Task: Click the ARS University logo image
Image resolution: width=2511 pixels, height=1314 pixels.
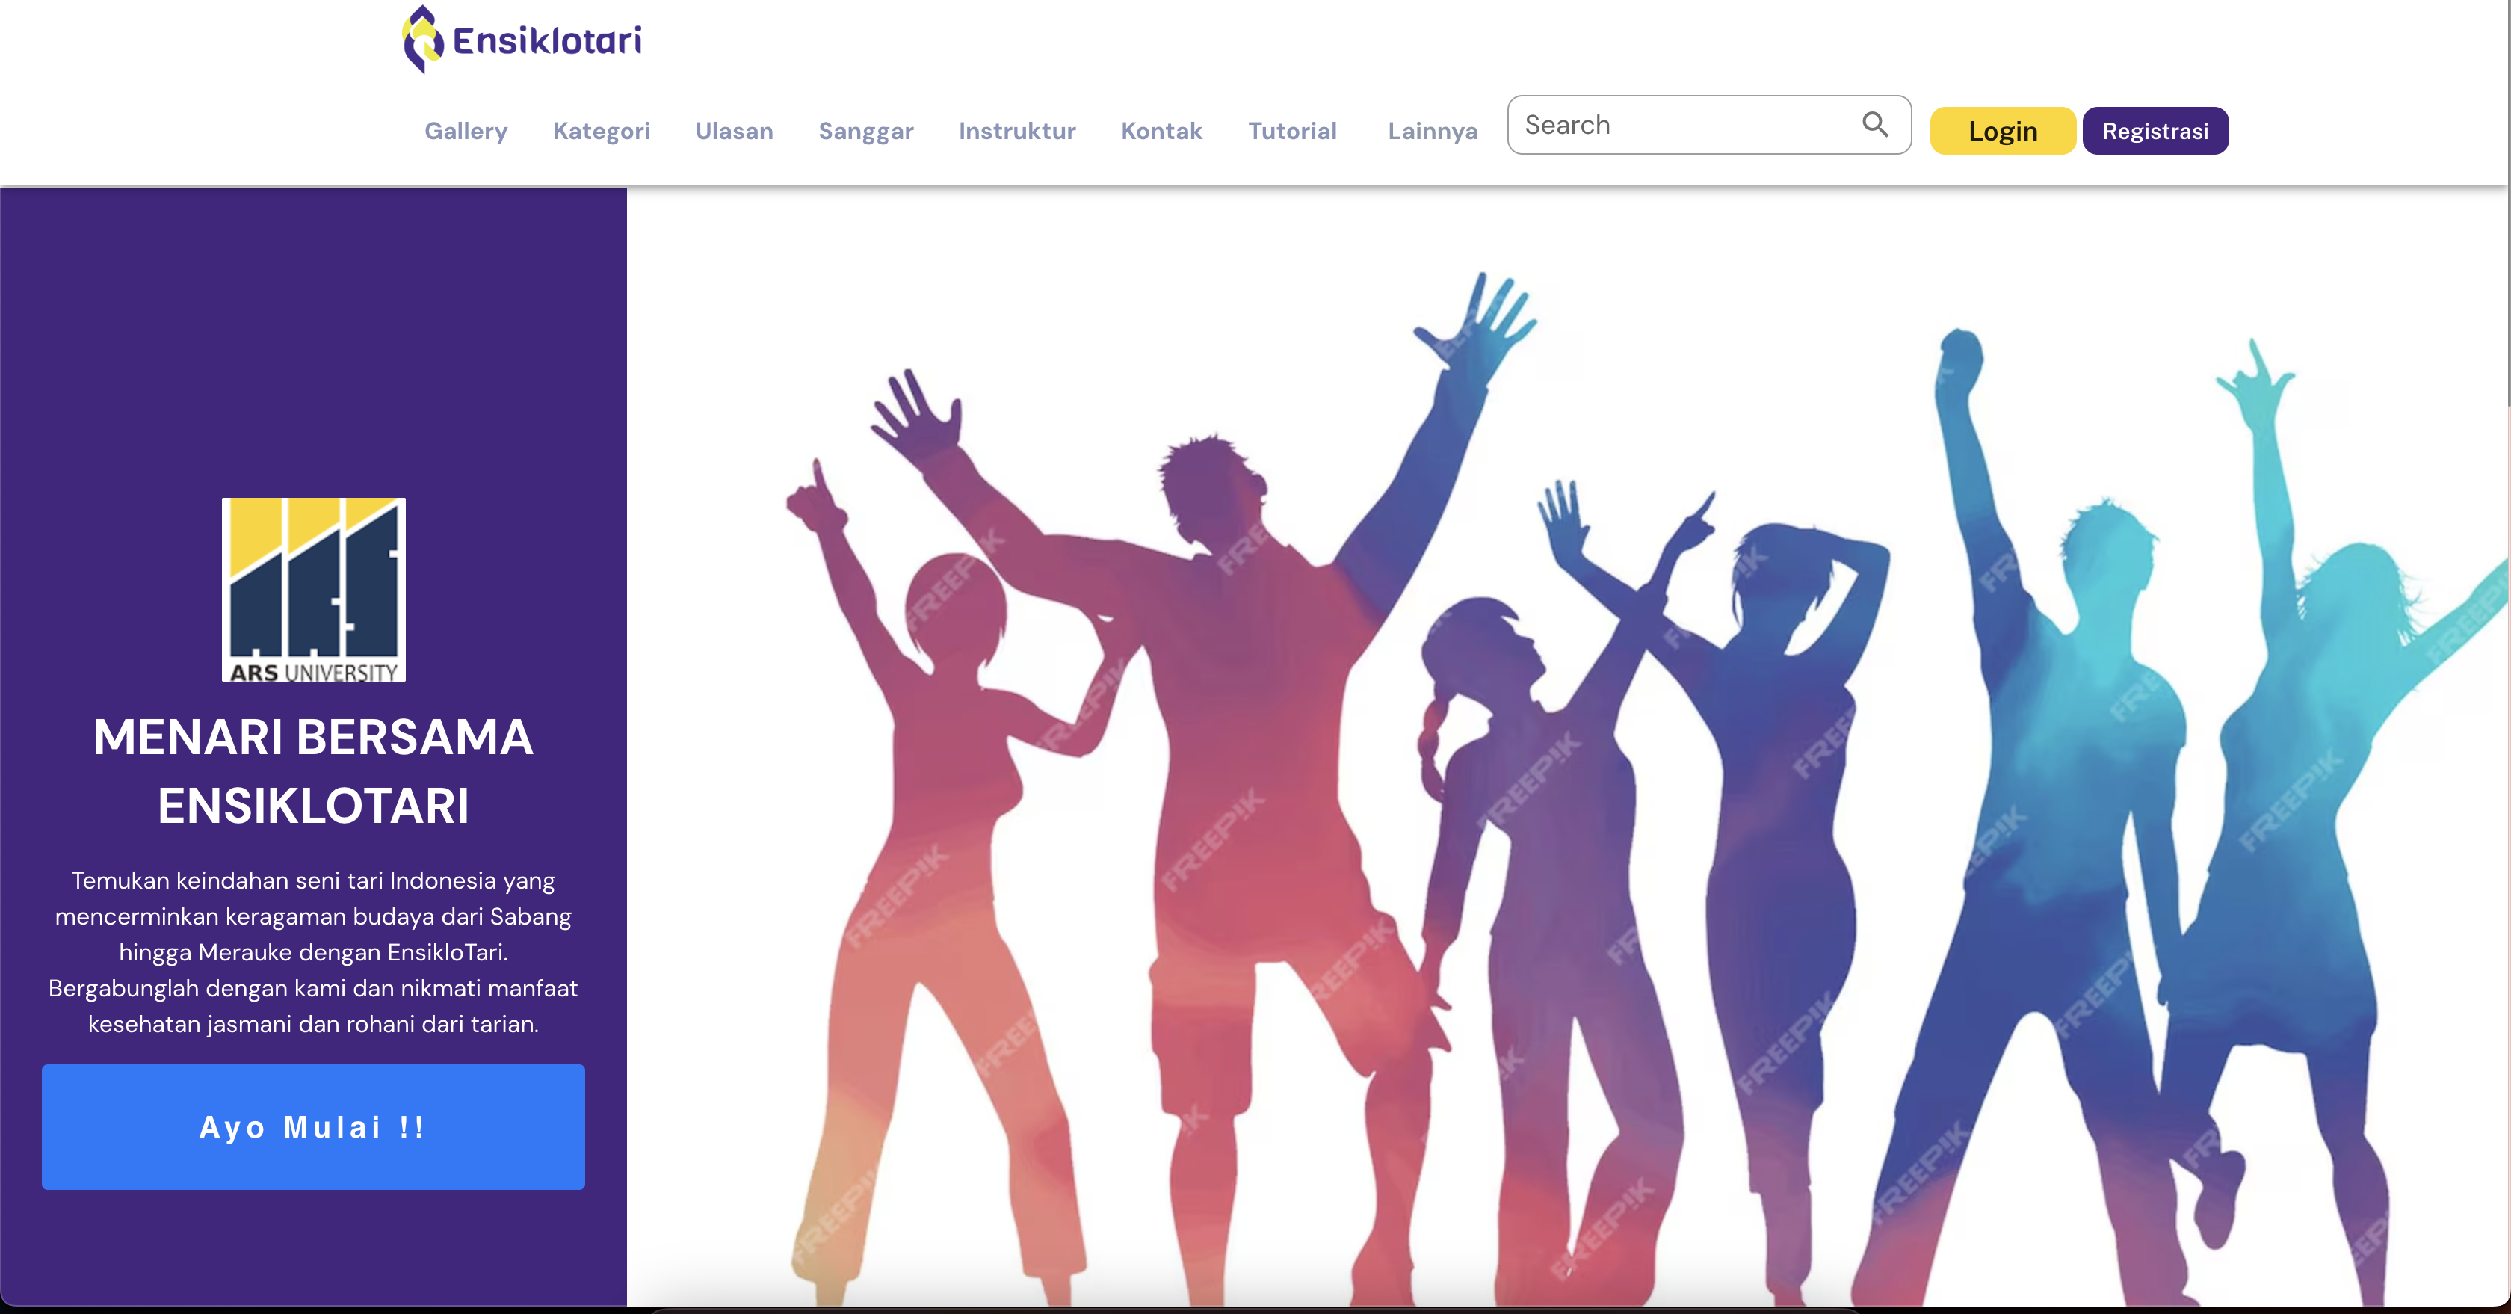Action: pyautogui.click(x=314, y=590)
